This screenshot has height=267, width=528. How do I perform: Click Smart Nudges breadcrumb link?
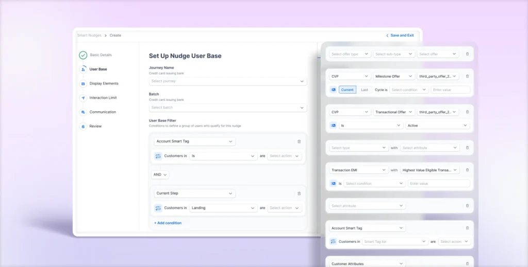coord(89,35)
